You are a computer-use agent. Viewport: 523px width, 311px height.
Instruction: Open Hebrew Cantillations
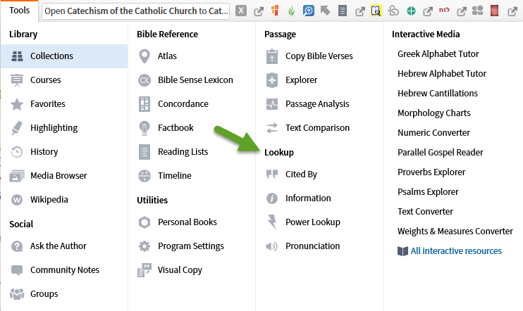click(437, 94)
